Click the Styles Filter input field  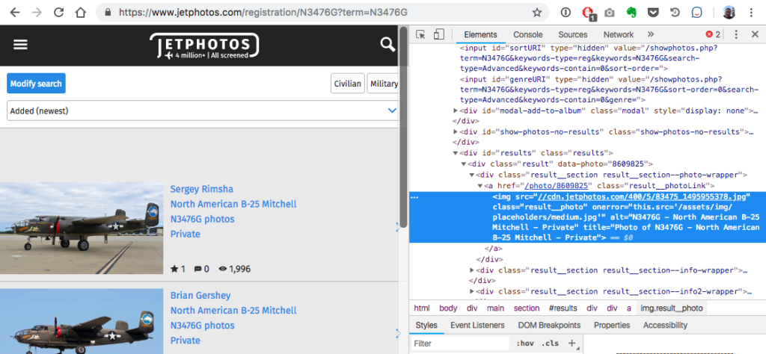click(x=460, y=344)
